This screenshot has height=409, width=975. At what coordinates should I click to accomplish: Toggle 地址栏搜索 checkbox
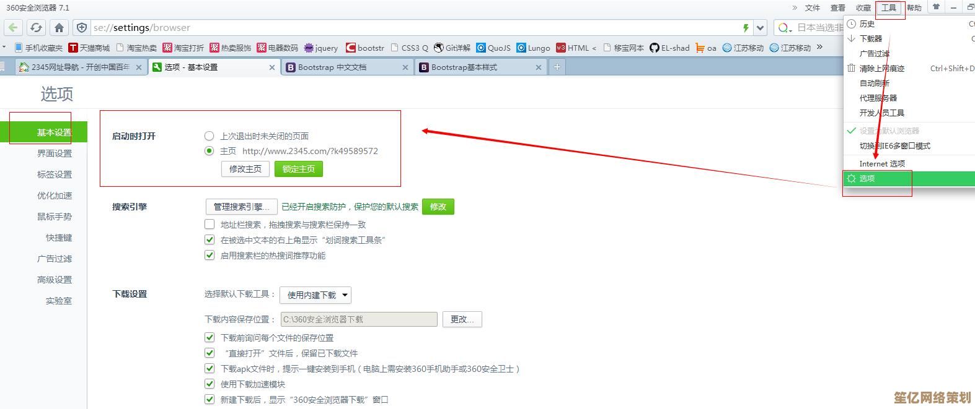(210, 225)
